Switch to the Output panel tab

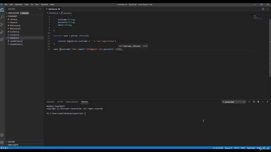tap(60, 102)
